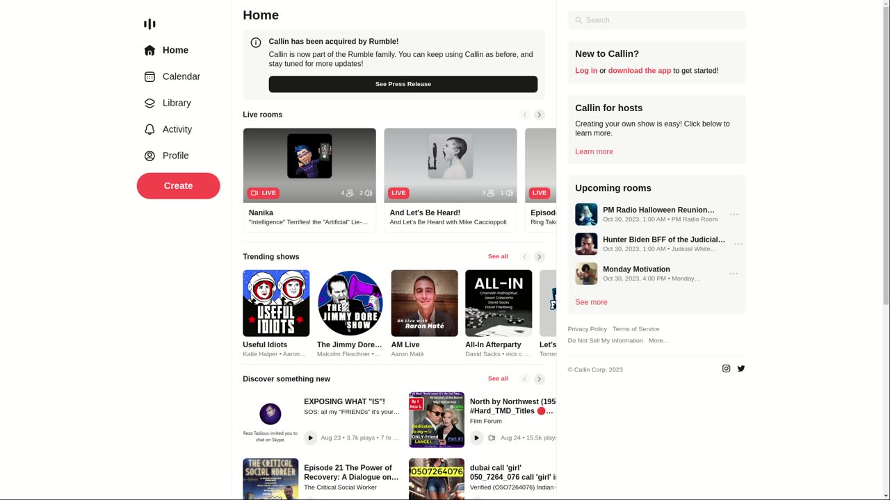Click Learn more under Callin for hosts
The height and width of the screenshot is (500, 890).
594,151
